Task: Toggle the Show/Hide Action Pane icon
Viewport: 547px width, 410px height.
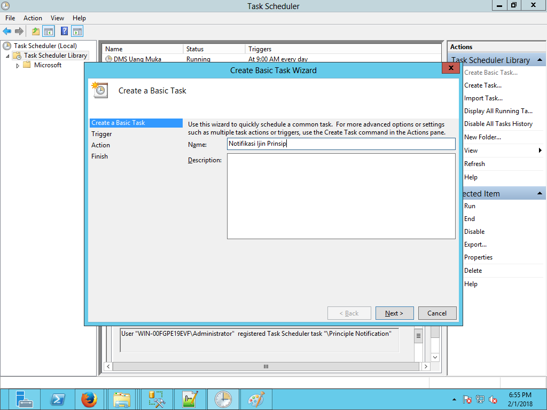Action: pyautogui.click(x=77, y=31)
